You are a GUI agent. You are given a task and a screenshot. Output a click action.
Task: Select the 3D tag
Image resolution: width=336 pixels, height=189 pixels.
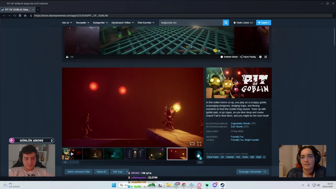coord(222,157)
